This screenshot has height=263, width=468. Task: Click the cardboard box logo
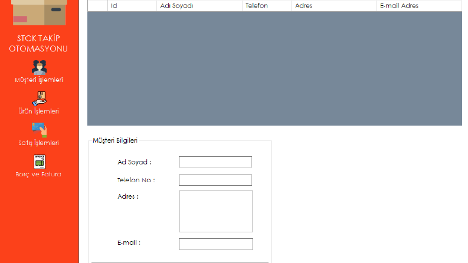39,12
